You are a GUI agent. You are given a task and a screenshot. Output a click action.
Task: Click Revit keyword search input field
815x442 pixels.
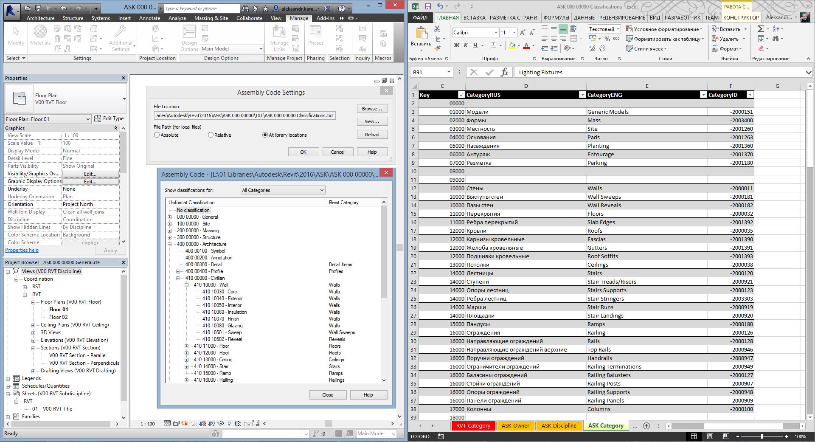coord(202,8)
